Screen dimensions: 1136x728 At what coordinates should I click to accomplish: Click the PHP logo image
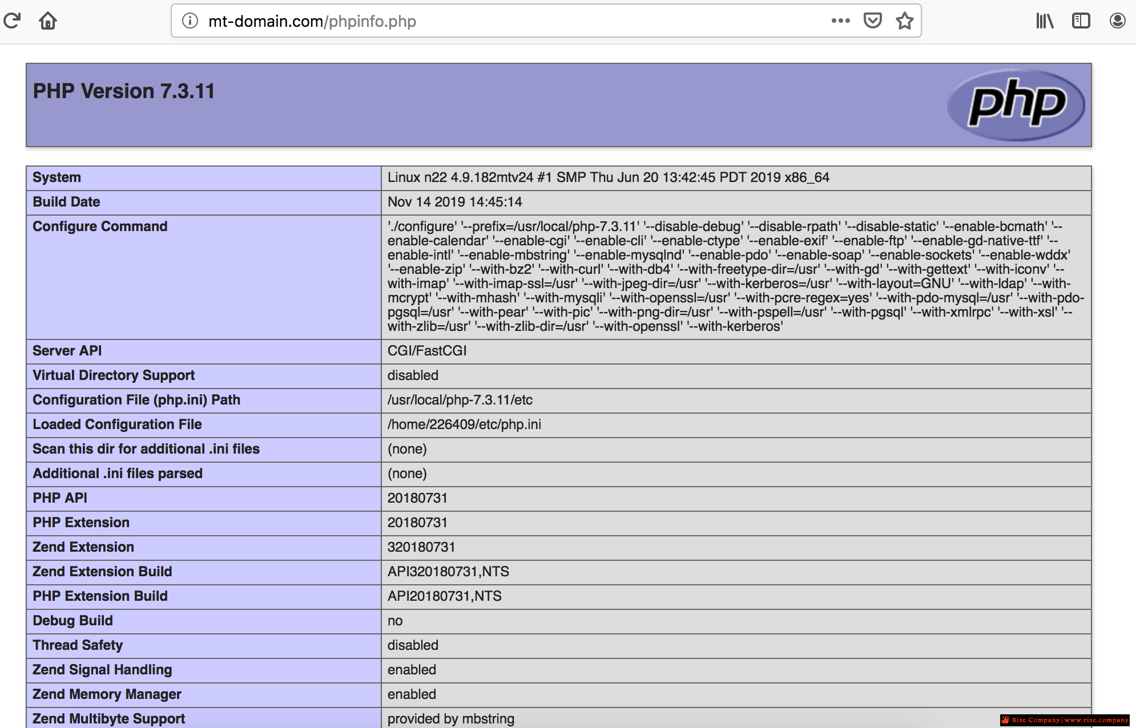coord(1016,105)
